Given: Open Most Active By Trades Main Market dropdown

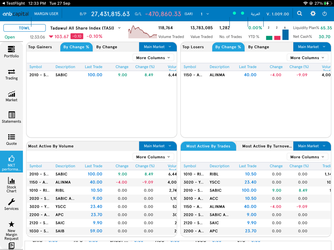Looking at the screenshot, I should [312, 146].
